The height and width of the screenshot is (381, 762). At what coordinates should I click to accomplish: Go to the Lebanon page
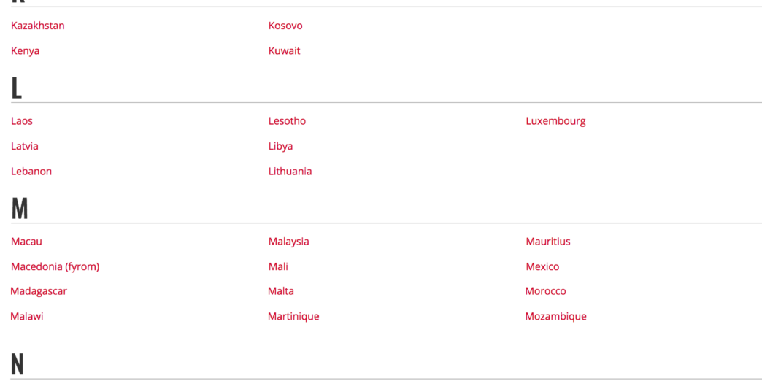31,172
